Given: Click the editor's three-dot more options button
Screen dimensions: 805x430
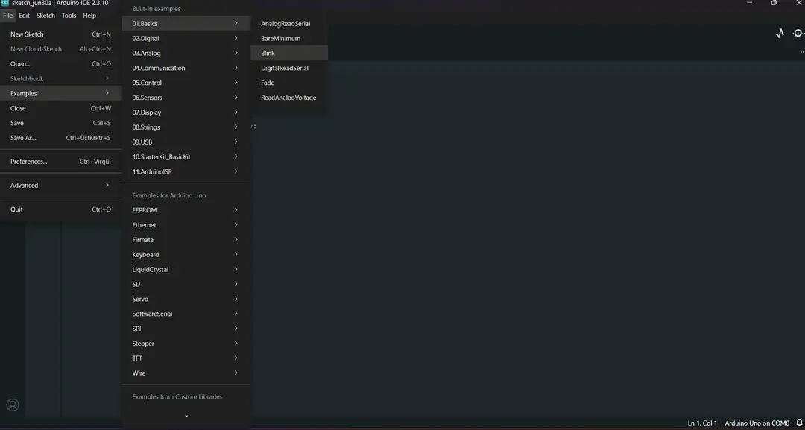Looking at the screenshot, I should [802, 52].
